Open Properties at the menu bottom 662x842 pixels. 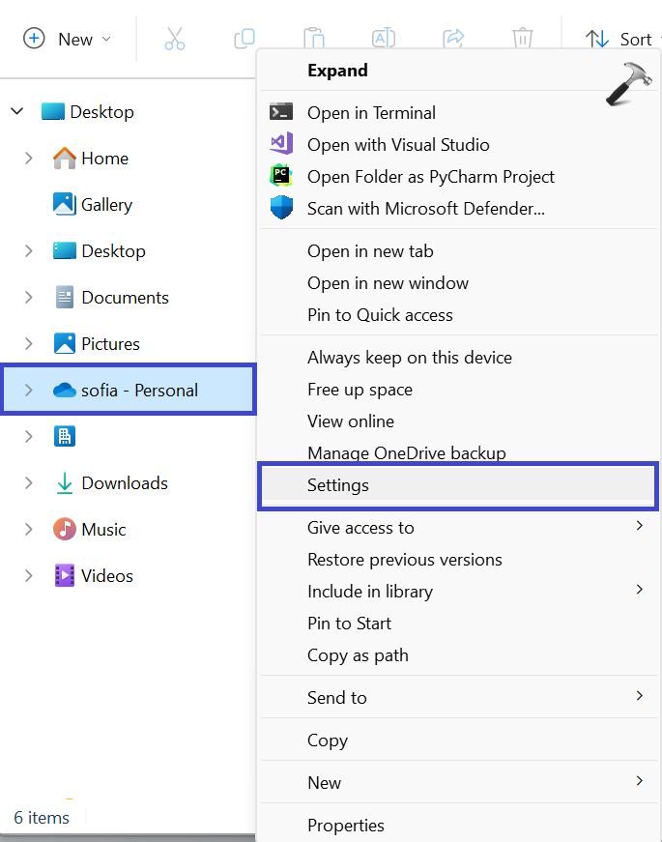point(345,826)
